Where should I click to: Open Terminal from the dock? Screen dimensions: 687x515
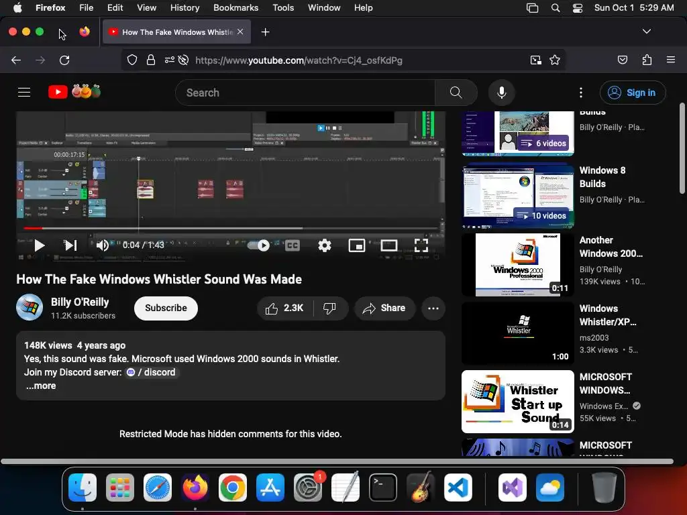[x=383, y=488]
